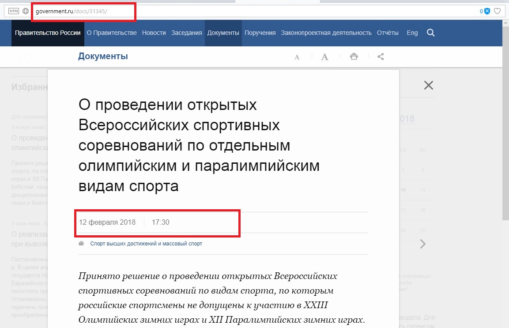509x328 pixels.
Task: Share the document via share icon
Action: click(381, 57)
